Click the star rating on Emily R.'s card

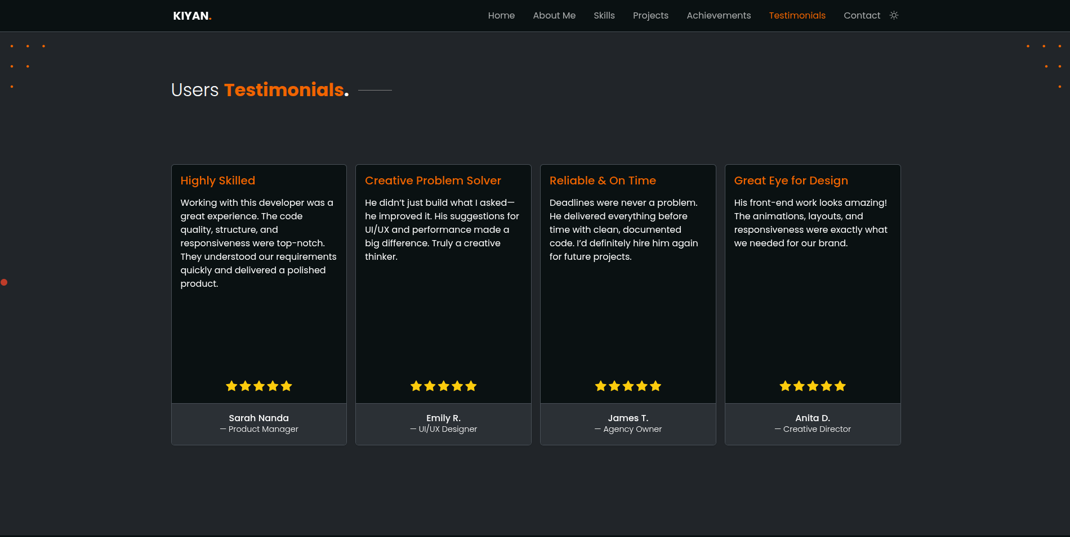443,386
